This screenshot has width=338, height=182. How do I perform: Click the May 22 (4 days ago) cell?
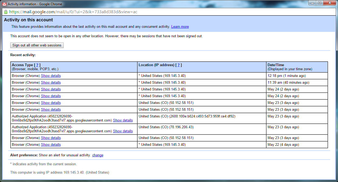(x=297, y=145)
